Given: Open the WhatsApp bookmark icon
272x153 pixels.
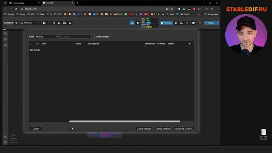Looking at the screenshot, I should [126, 14].
